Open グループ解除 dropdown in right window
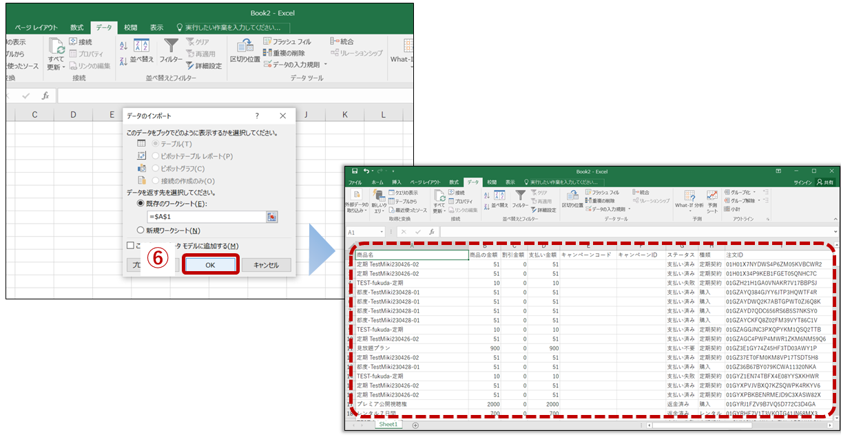The height and width of the screenshot is (437, 841). point(758,200)
